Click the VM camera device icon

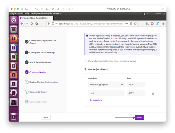pos(58,9)
